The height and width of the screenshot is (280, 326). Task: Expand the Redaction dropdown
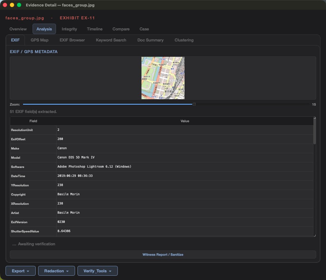[x=56, y=271]
